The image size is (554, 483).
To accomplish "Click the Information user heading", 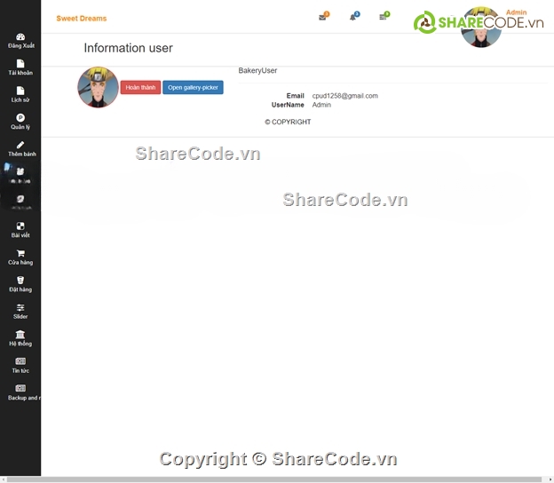I will pos(128,48).
